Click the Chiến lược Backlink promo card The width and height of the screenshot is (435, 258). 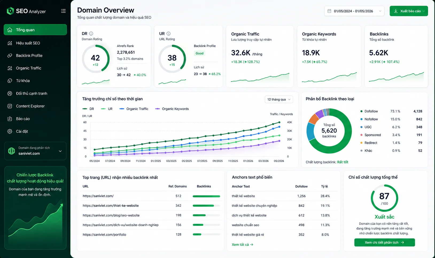click(x=35, y=208)
